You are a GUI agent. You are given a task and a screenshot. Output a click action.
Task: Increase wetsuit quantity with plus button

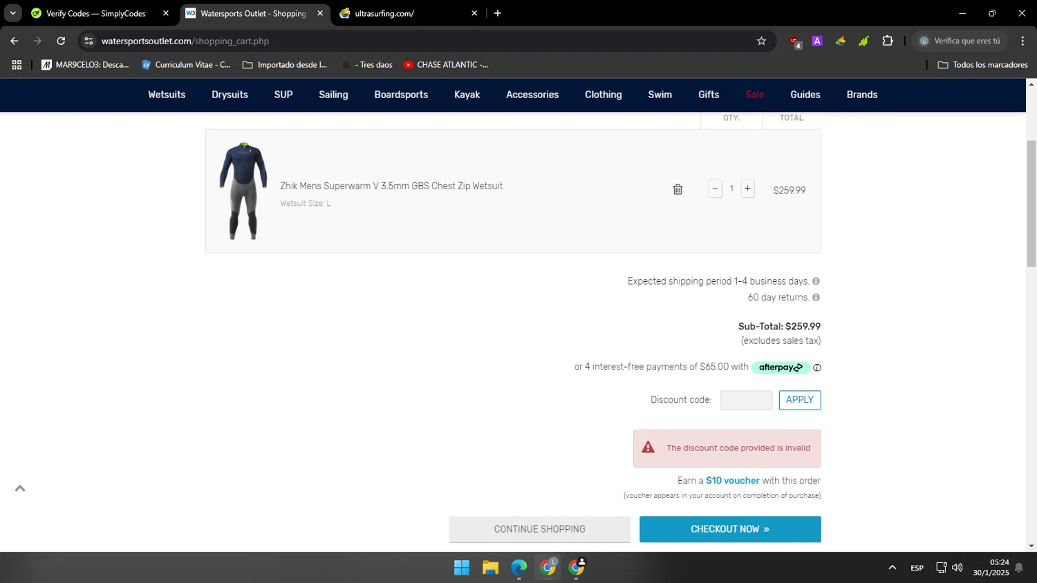pyautogui.click(x=747, y=189)
